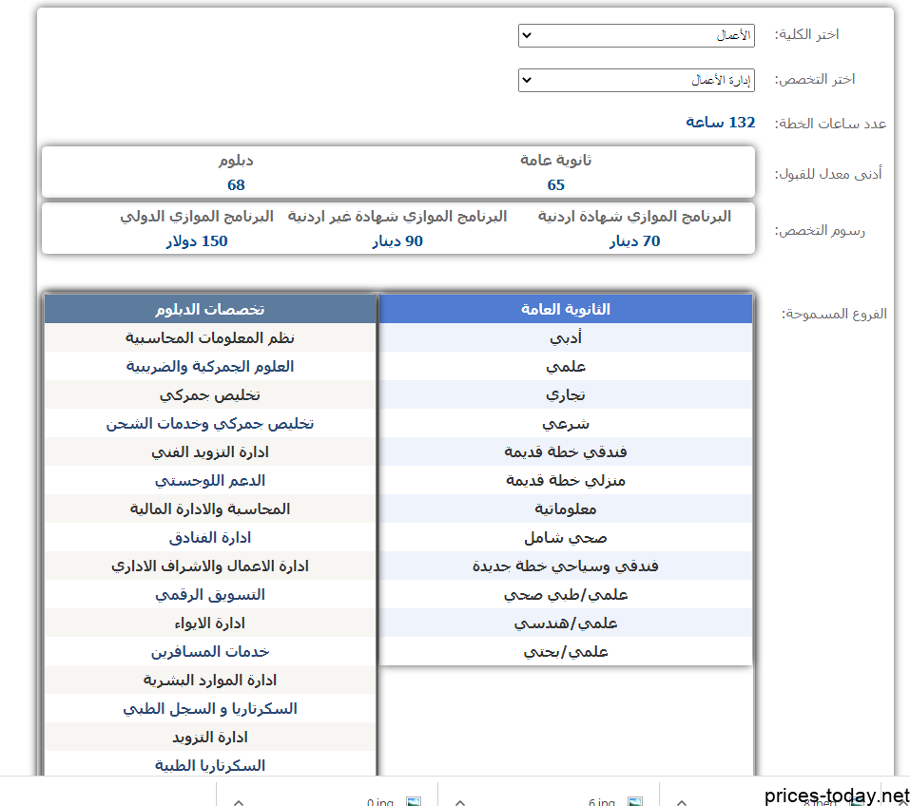Click the fee value 150 دولار
Image resolution: width=910 pixels, height=806 pixels.
(x=197, y=241)
